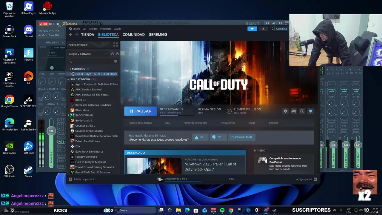382x215 pixels.
Task: Open advanced filters icon in library search
Action: point(115,61)
